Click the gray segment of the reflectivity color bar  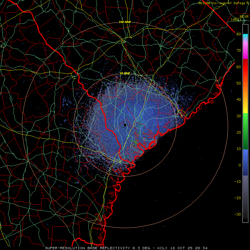coord(245,197)
